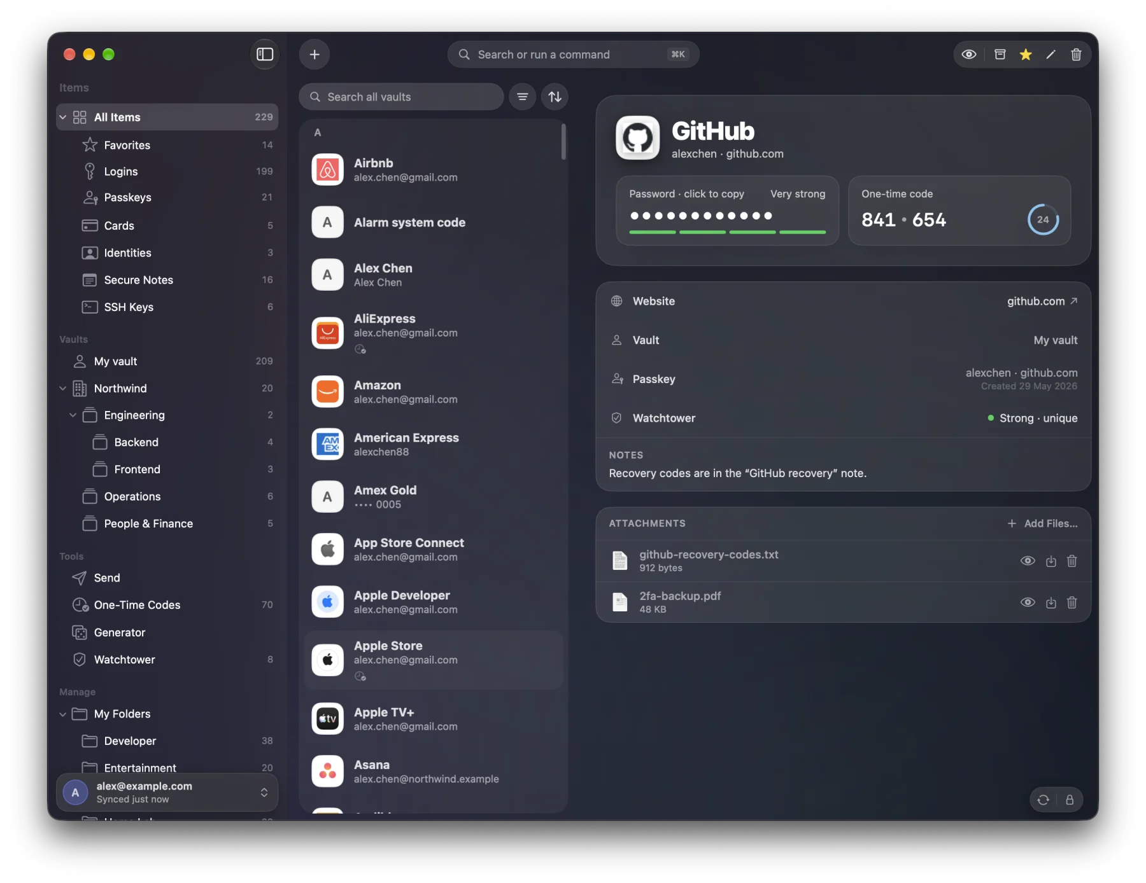The width and height of the screenshot is (1146, 883).
Task: Show Cards category
Action: click(167, 225)
